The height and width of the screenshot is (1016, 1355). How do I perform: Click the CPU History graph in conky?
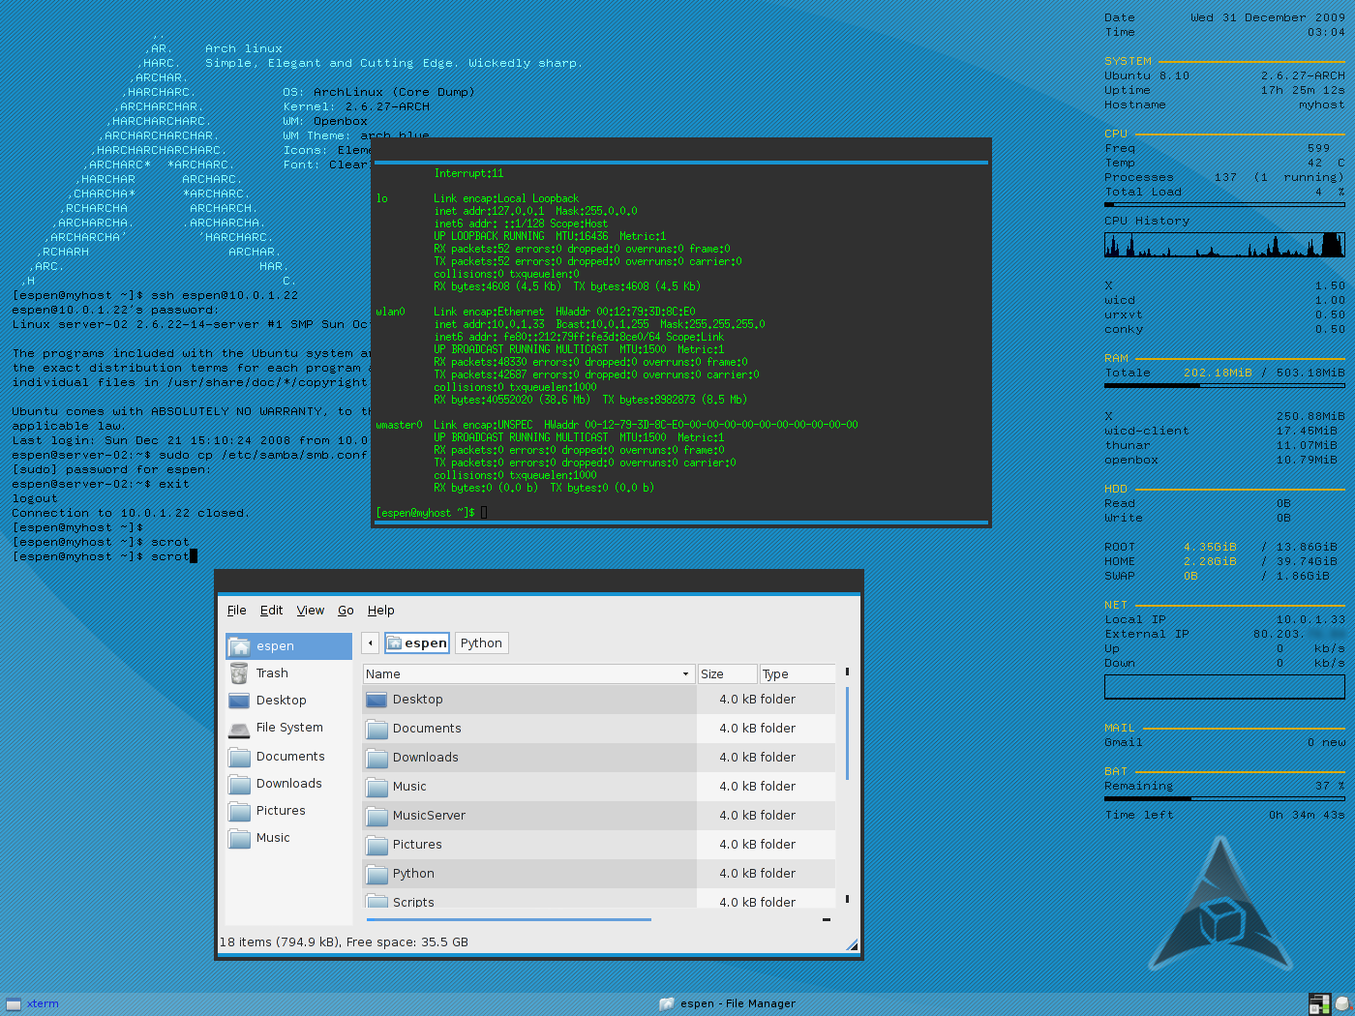(1224, 244)
